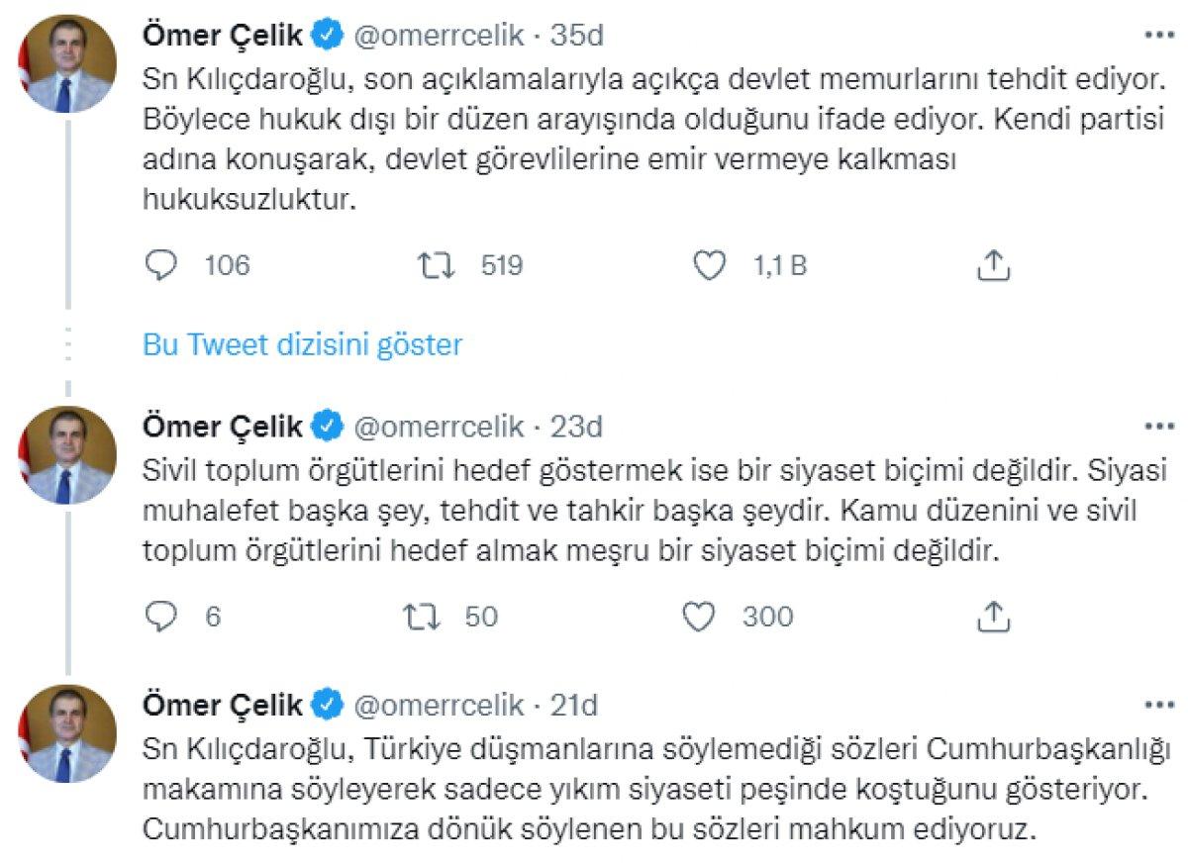Like the first tweet with the heart icon

tap(709, 264)
